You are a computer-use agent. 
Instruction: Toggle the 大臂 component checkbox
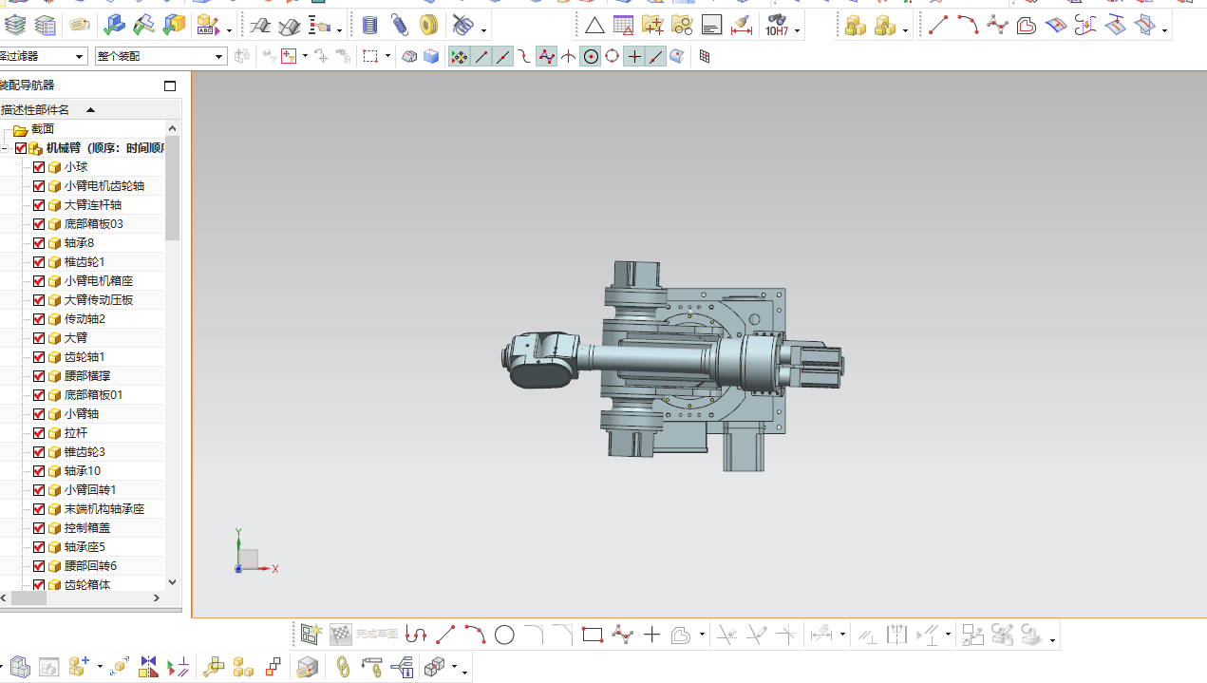[39, 338]
